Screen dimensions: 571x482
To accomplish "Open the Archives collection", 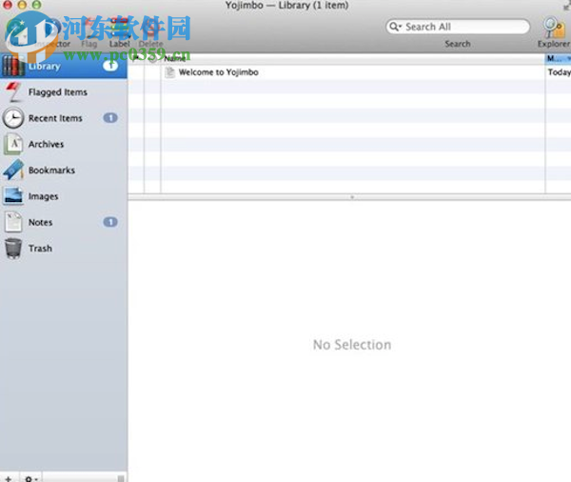I will tap(64, 145).
